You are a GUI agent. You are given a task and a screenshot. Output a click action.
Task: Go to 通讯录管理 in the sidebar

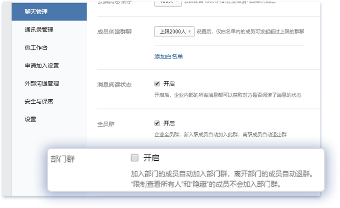coord(38,30)
